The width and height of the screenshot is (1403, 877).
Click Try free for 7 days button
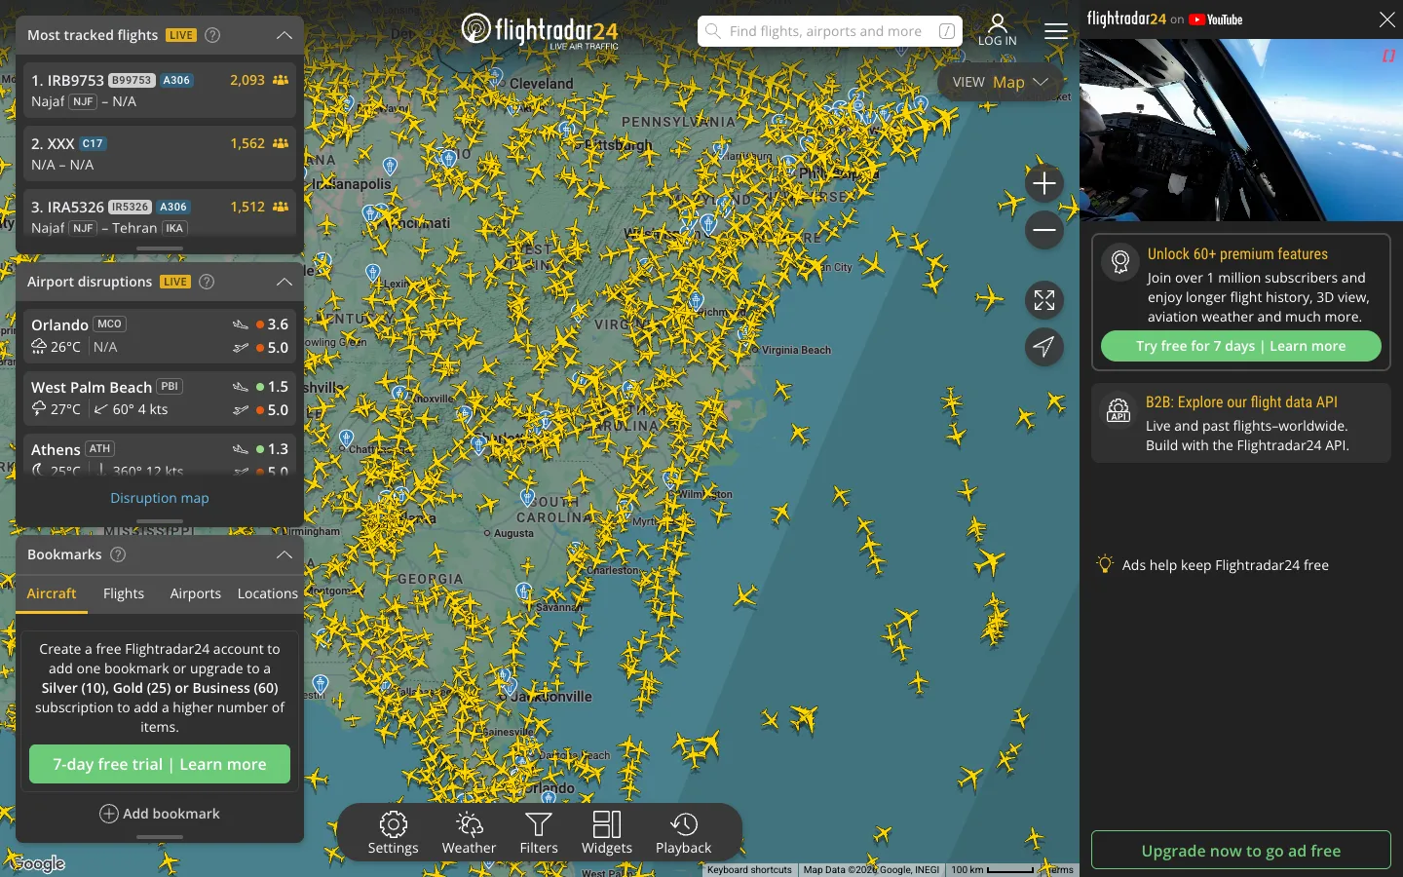(1241, 346)
